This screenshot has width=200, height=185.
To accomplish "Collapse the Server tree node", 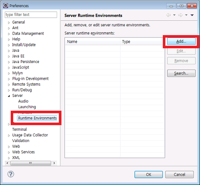I will click(9, 96).
